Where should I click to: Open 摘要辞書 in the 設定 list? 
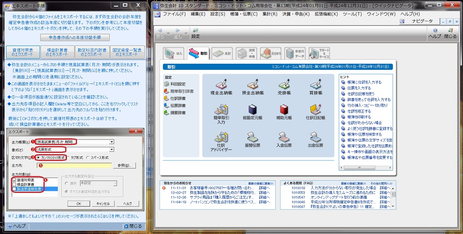click(175, 113)
